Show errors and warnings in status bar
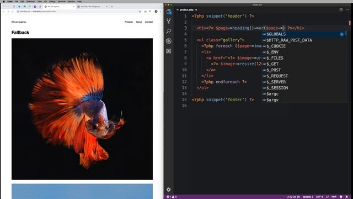 pyautogui.click(x=172, y=197)
